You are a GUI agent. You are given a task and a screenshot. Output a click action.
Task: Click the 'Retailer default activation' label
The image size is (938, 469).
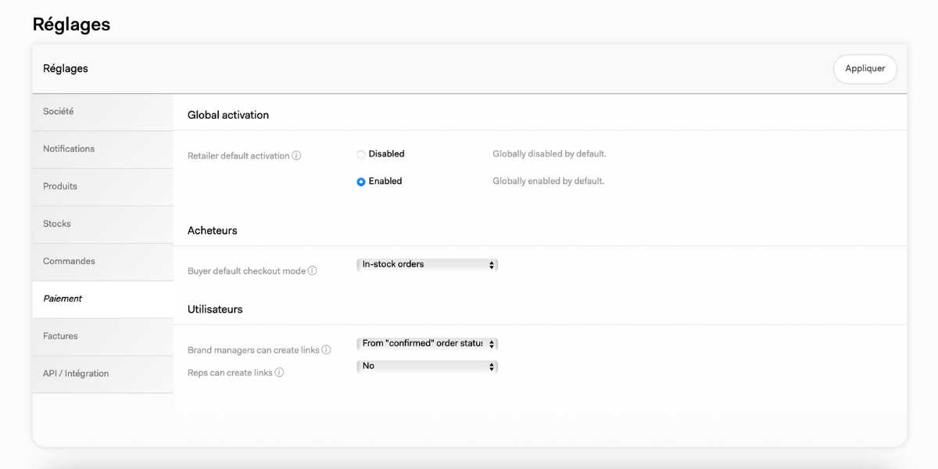(x=238, y=156)
